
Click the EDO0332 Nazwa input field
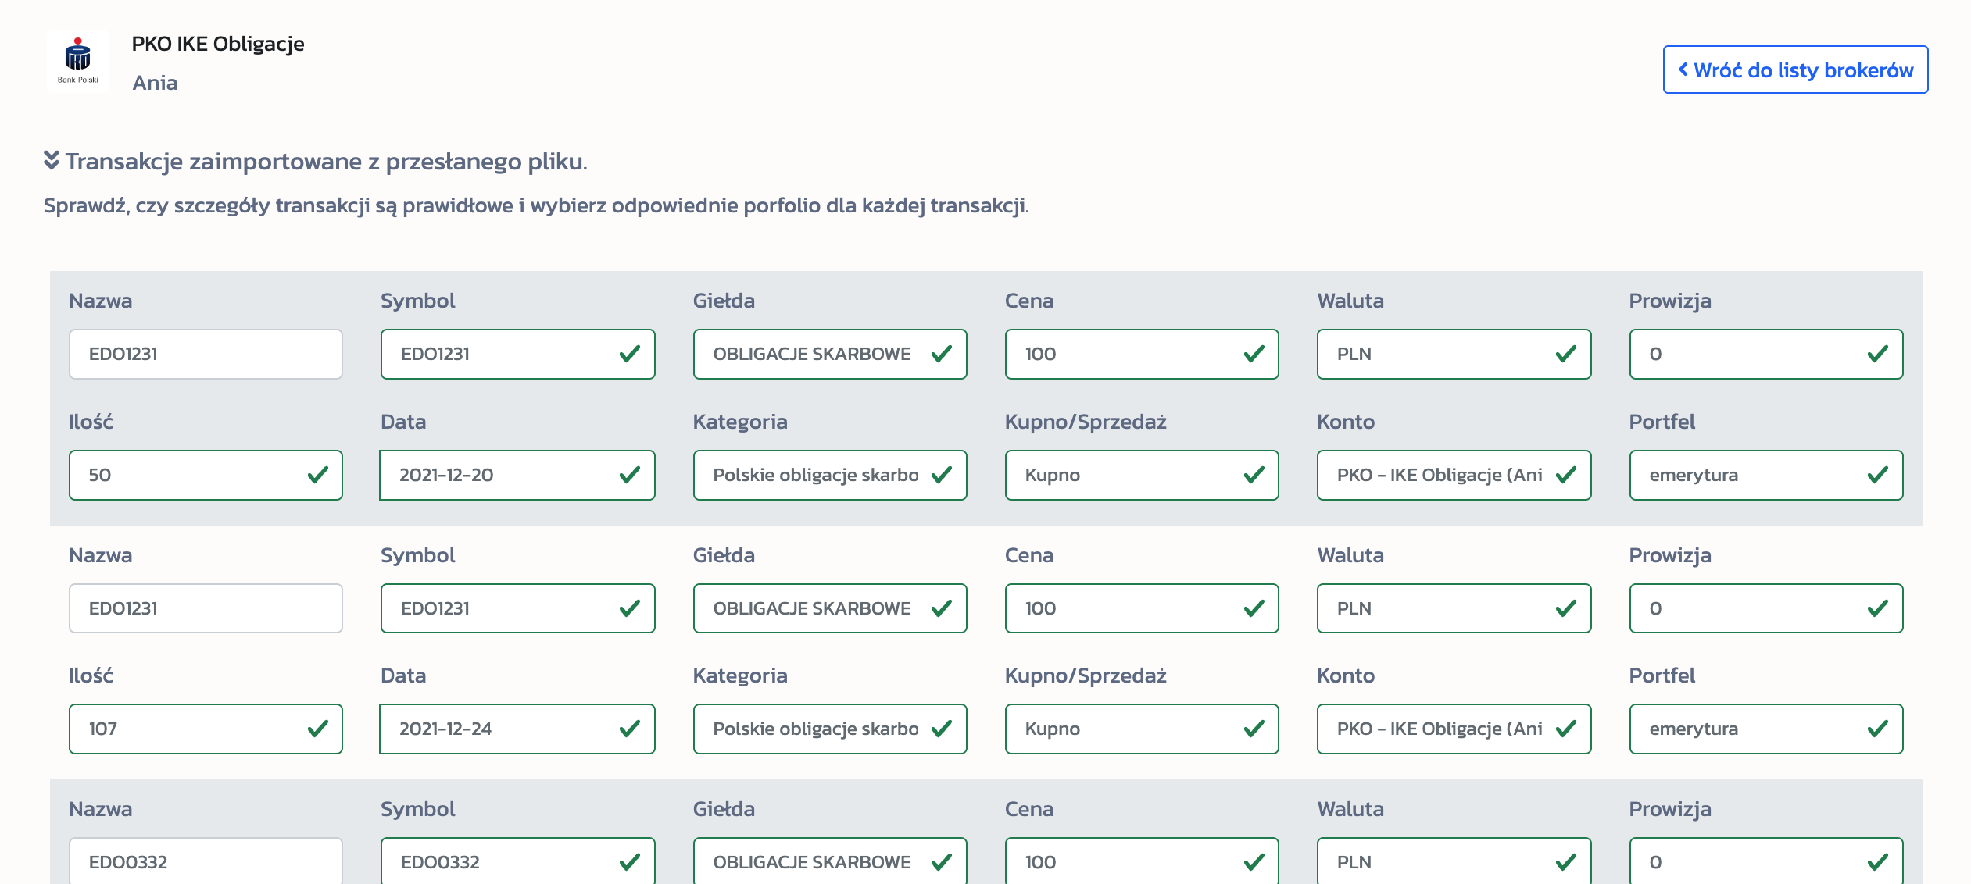(206, 862)
